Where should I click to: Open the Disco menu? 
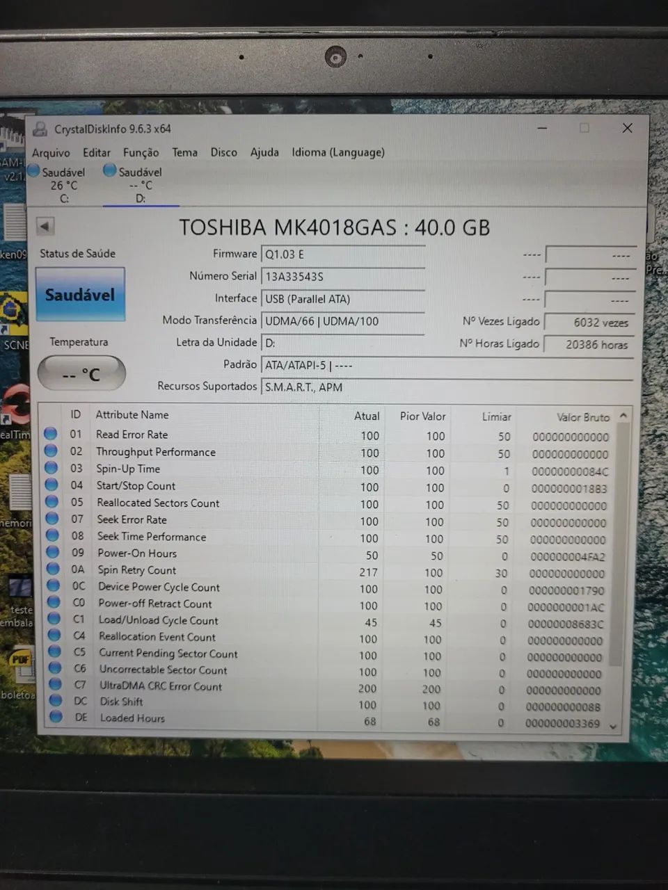click(x=223, y=152)
